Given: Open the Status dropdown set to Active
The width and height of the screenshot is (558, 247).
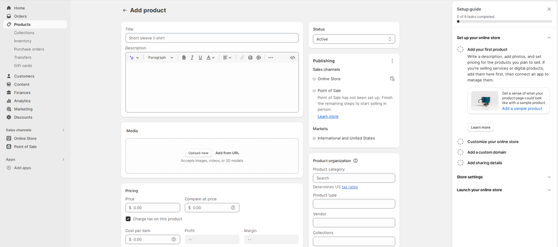Looking at the screenshot, I should click(x=354, y=39).
